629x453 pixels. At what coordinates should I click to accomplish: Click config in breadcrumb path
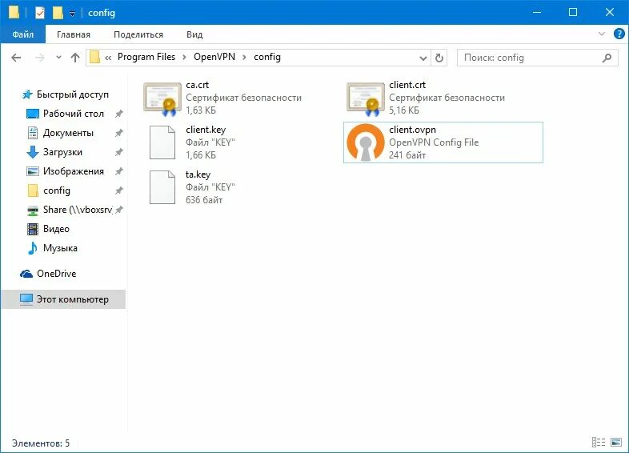[x=267, y=57]
